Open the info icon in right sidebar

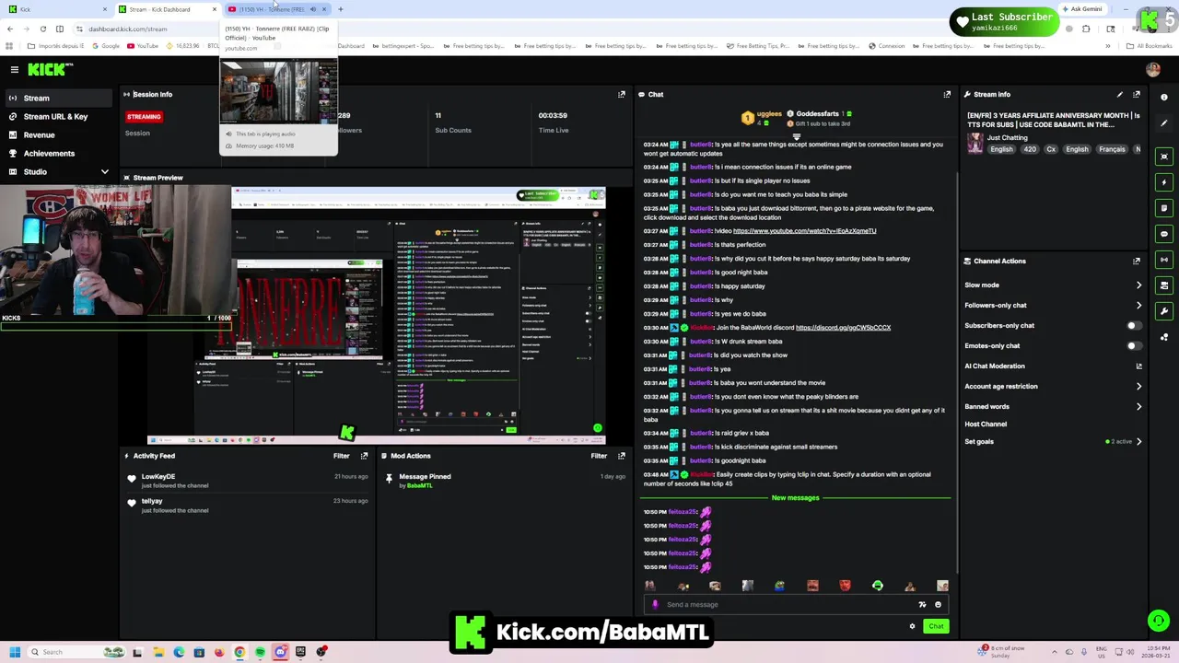[x=1164, y=97]
